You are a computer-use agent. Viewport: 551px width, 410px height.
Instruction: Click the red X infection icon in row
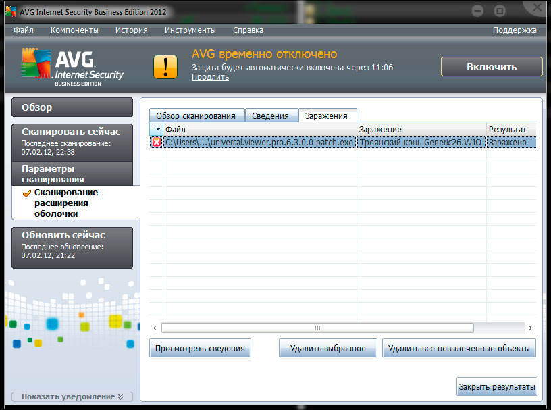(x=157, y=142)
